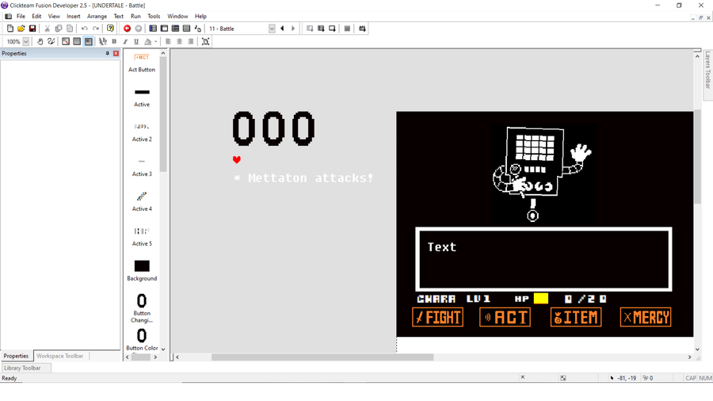713x401 pixels.
Task: Open the Insert menu
Action: [x=73, y=16]
